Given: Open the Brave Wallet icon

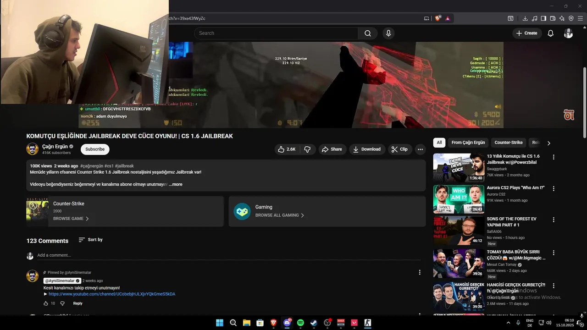Looking at the screenshot, I should pos(553,18).
